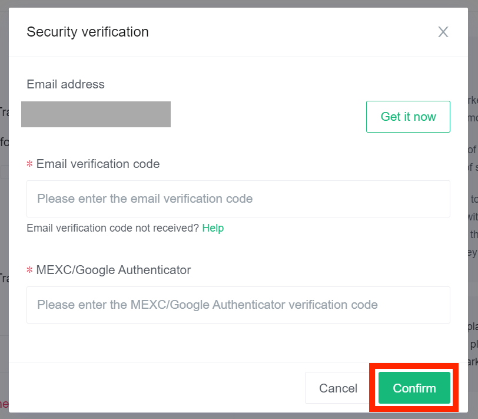
Task: Click the blank header space right of the title
Action: point(293,32)
